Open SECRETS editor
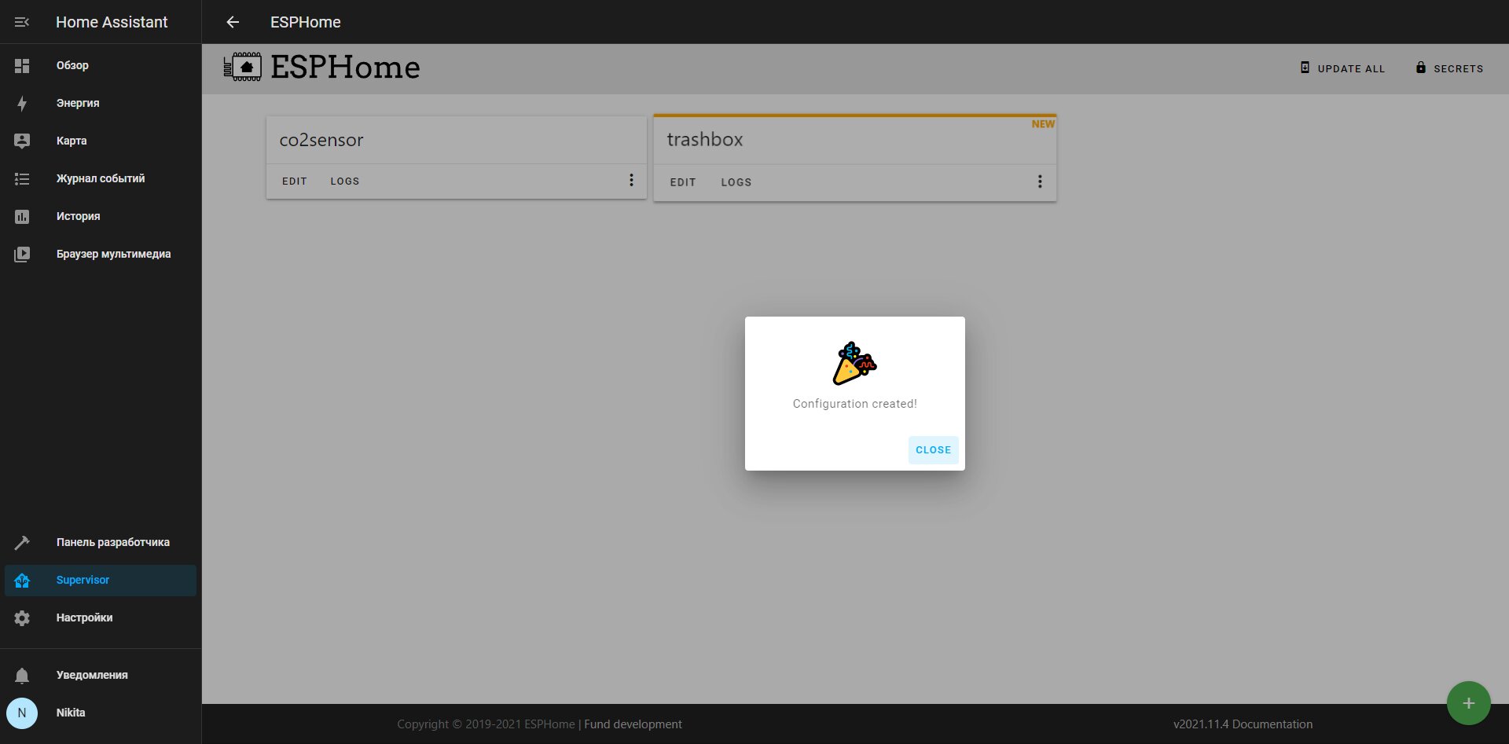1509x744 pixels. (1449, 68)
